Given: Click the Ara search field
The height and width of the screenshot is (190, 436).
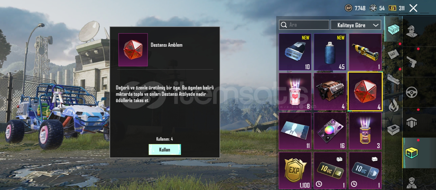Looking at the screenshot, I should (x=304, y=25).
